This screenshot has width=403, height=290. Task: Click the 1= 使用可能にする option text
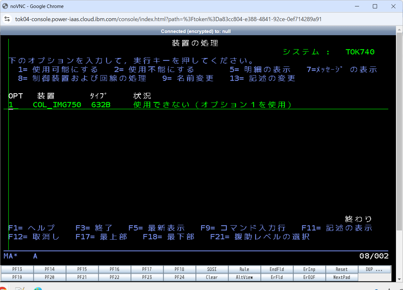58,69
